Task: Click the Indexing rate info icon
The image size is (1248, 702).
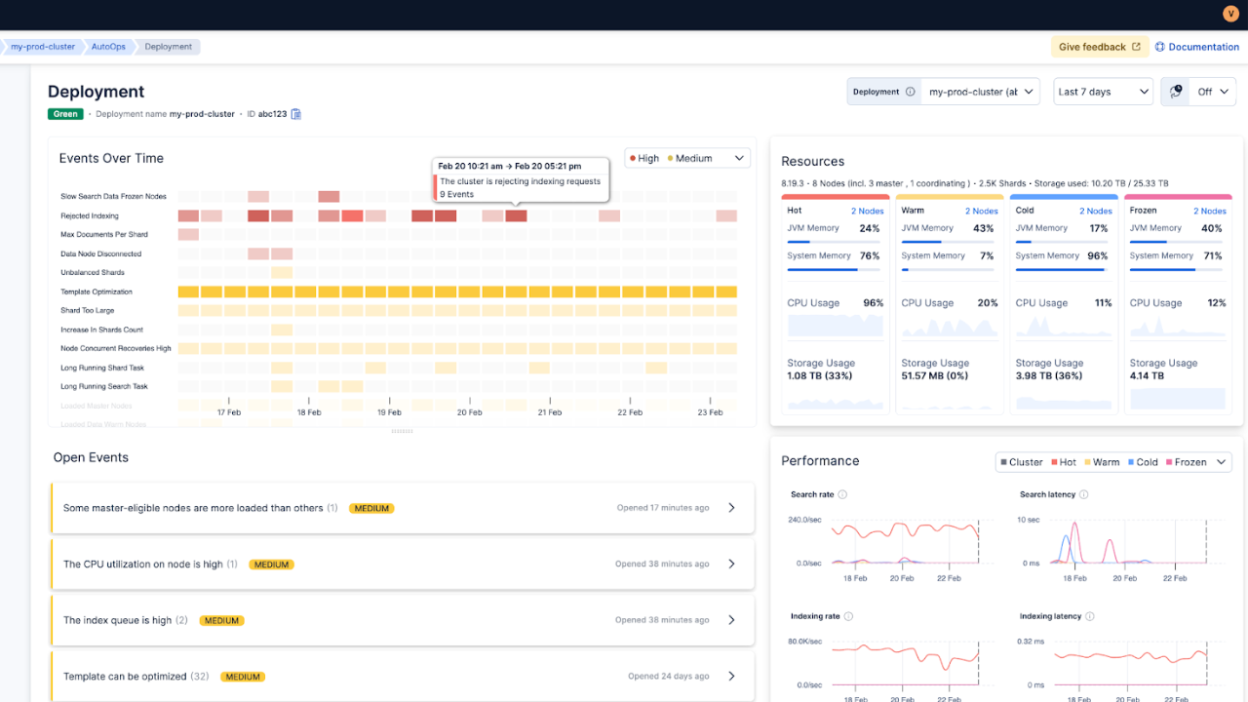Action: [x=848, y=616]
